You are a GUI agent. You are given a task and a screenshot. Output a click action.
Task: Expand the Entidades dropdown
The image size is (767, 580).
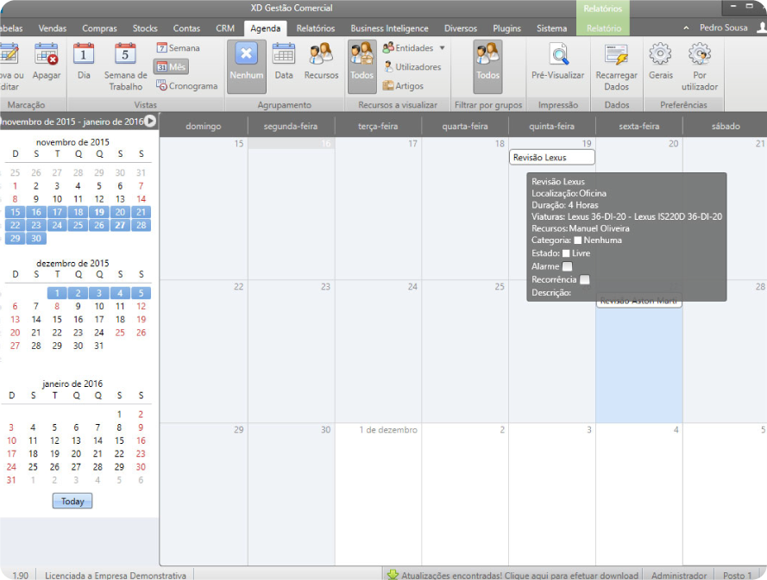pos(443,48)
